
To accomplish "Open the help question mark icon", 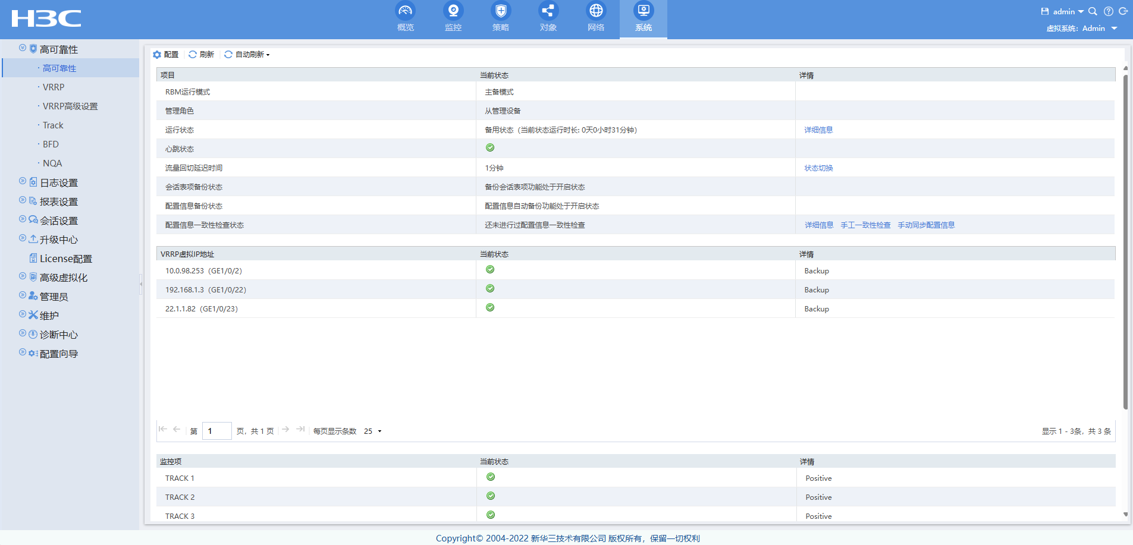I will coord(1109,11).
